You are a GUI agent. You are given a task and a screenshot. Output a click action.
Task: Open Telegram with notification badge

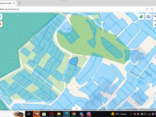point(81,114)
